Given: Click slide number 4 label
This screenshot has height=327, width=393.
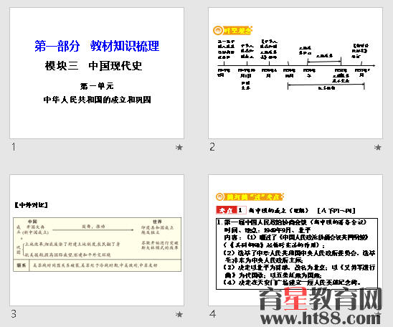Looking at the screenshot, I should pyautogui.click(x=212, y=313).
